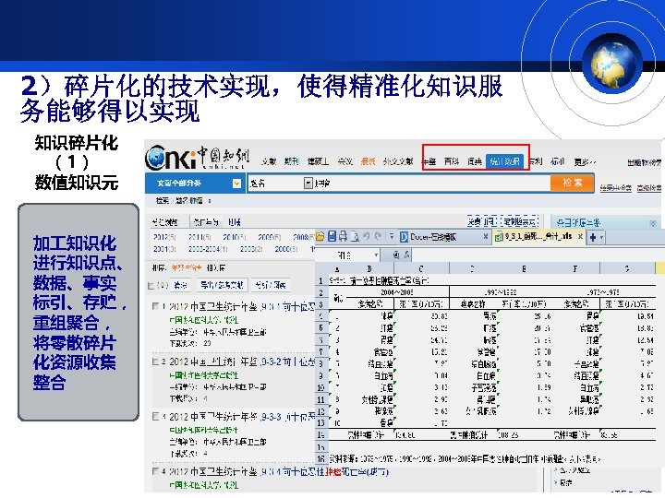
Task: Open result 4 title ending 9-3-4
Action: [x=279, y=471]
